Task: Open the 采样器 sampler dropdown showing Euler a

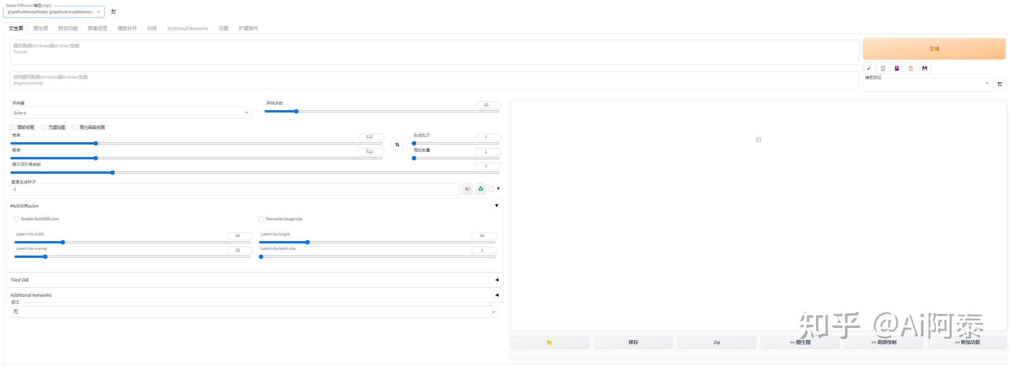Action: click(131, 113)
